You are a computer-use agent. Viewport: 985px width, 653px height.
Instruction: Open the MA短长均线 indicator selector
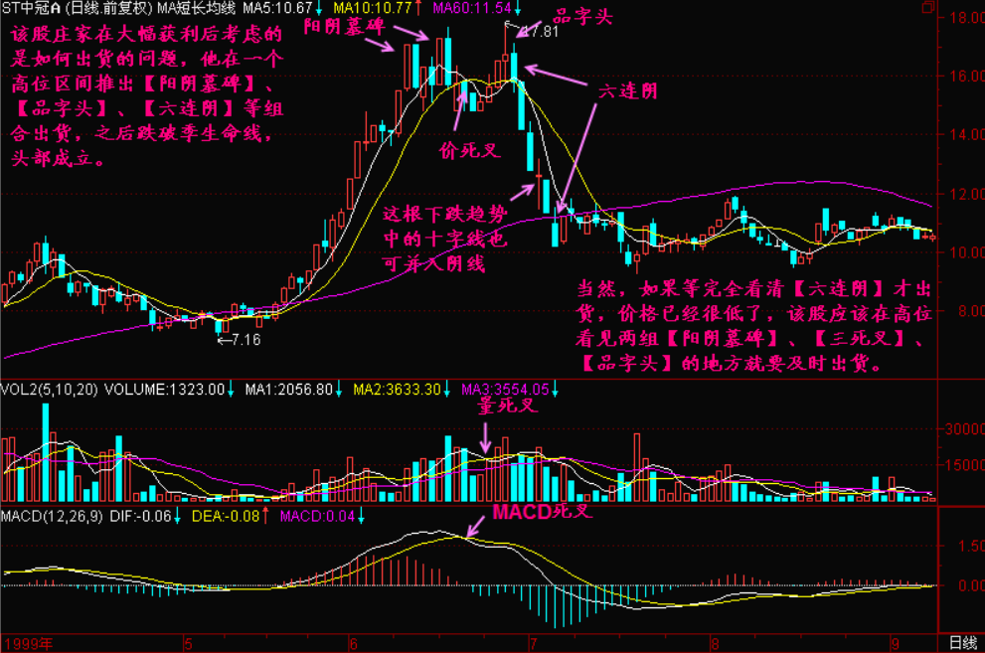[x=198, y=9]
